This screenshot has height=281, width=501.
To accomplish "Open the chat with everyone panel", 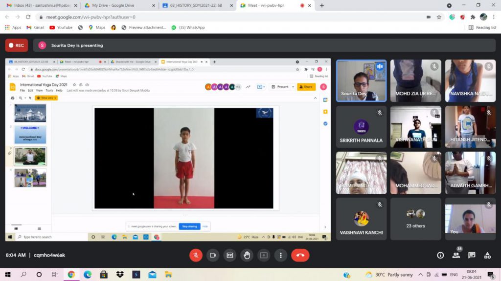I will coord(472,255).
